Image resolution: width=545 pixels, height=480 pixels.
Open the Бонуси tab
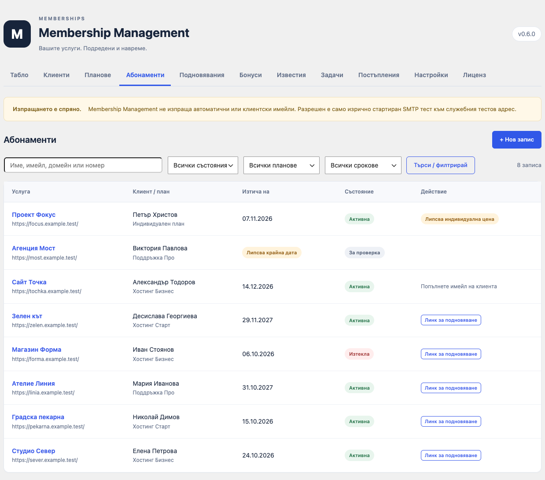tap(250, 75)
